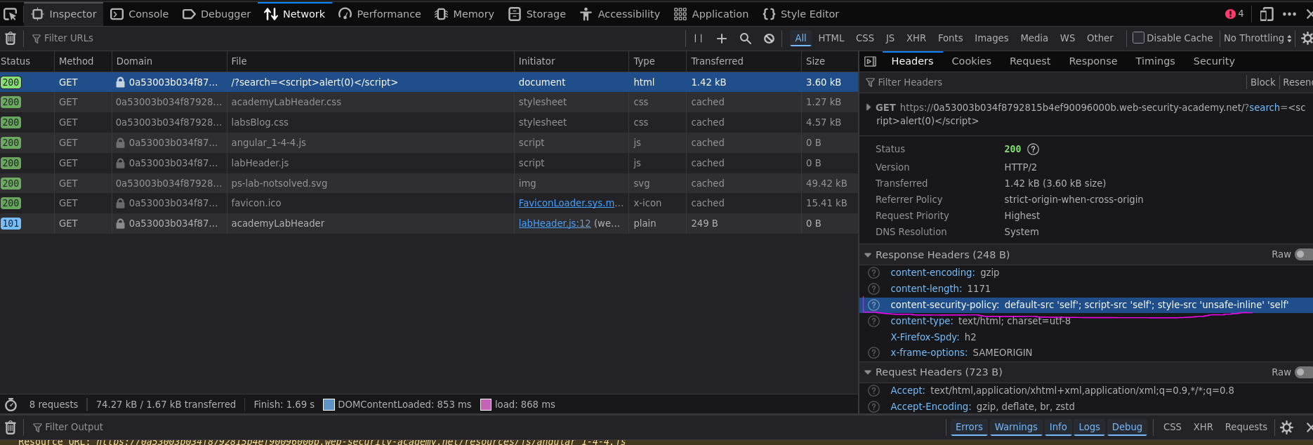Screen dimensions: 1313x445
Task: Open Style Editor panel
Action: 800,13
